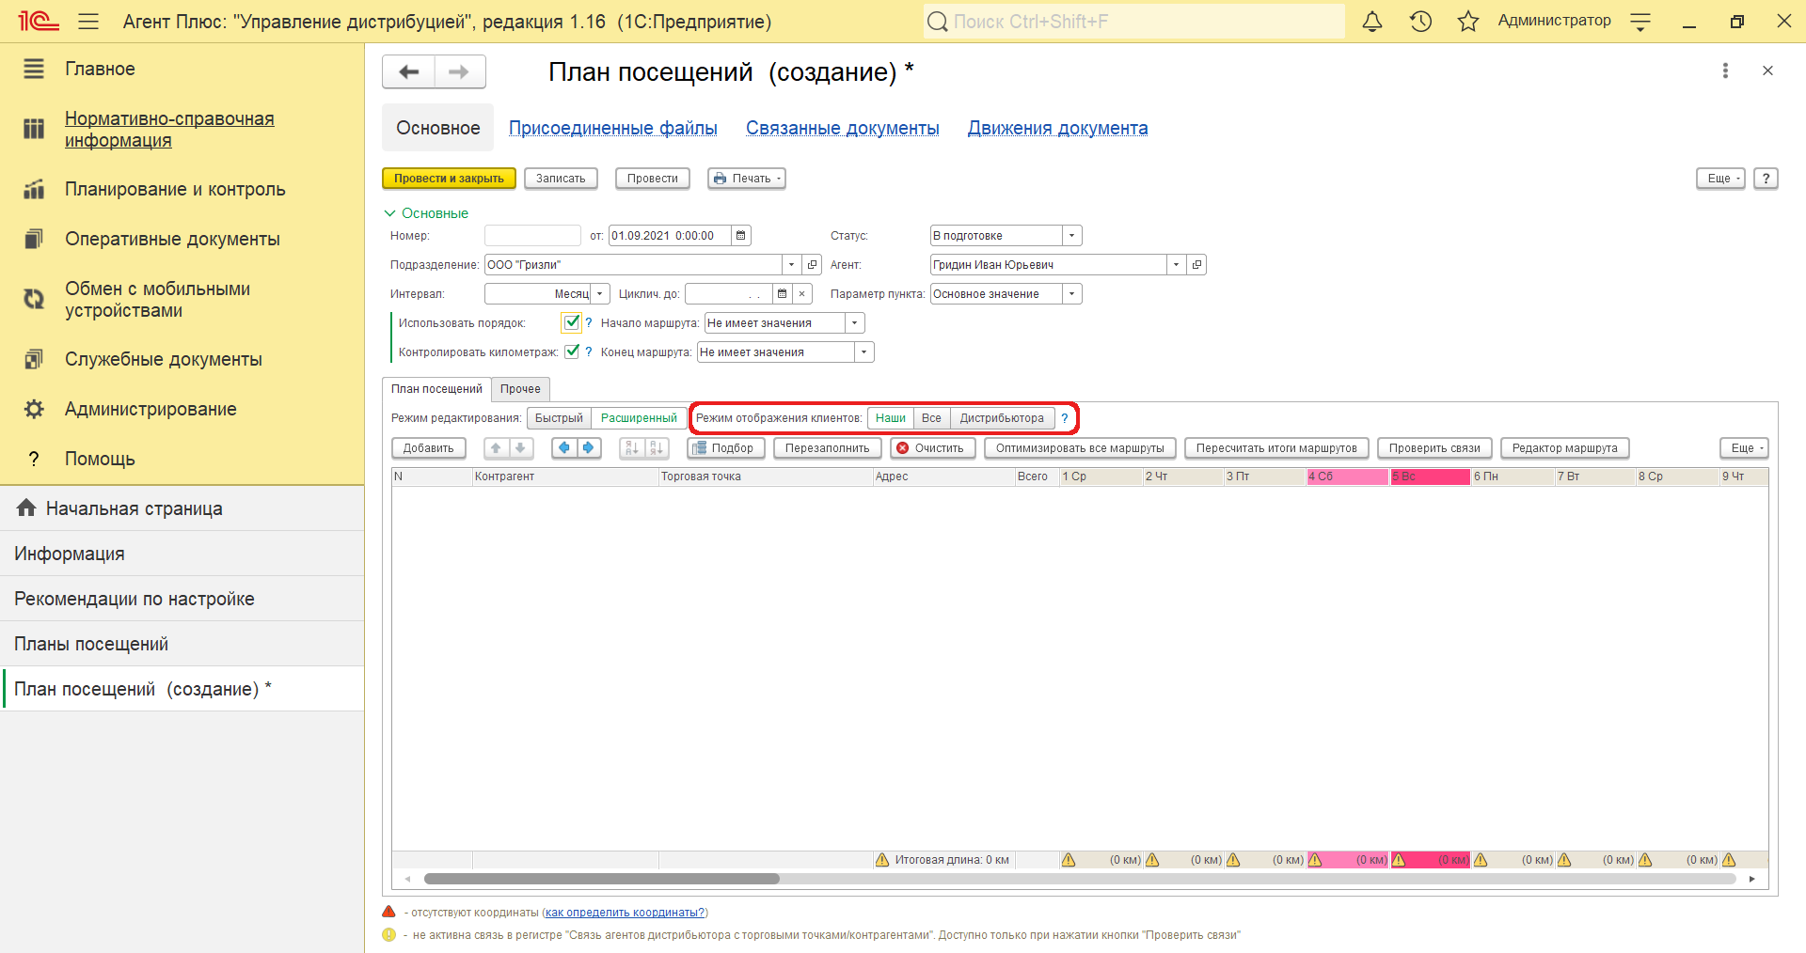Select Расширенный editing mode

pyautogui.click(x=639, y=418)
